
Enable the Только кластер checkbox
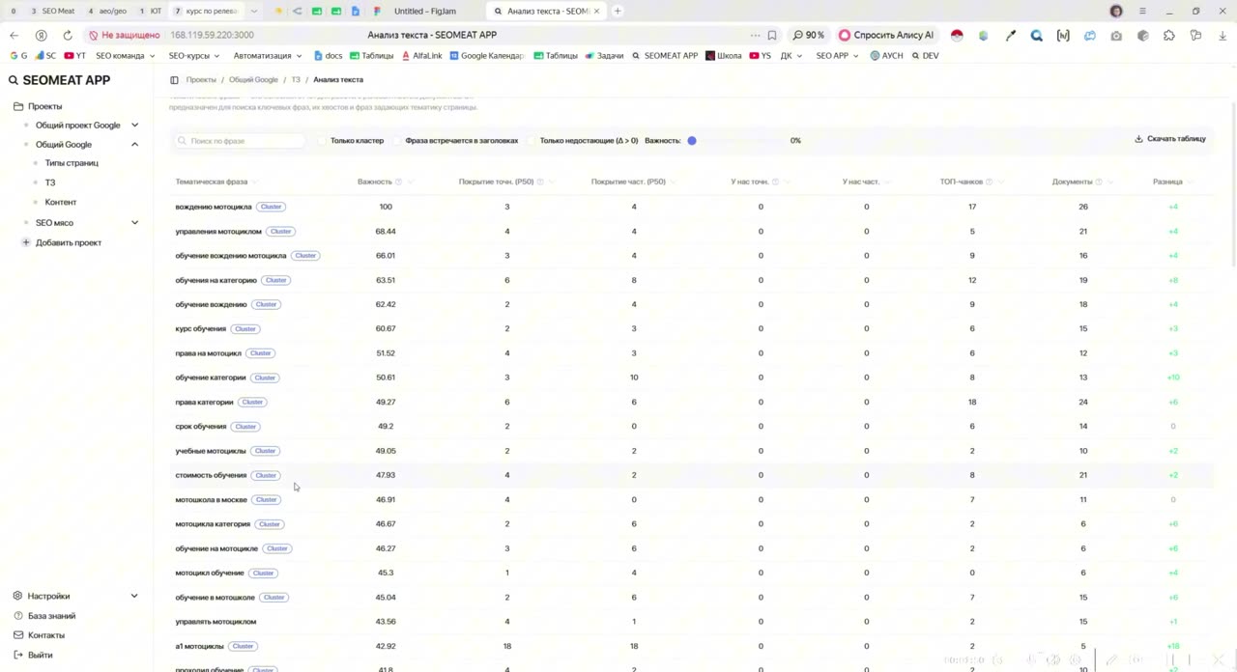[323, 141]
